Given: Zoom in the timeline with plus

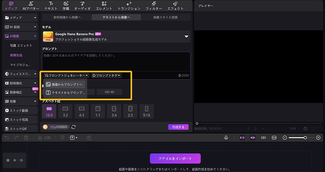Looking at the screenshot, I should click(x=318, y=138).
